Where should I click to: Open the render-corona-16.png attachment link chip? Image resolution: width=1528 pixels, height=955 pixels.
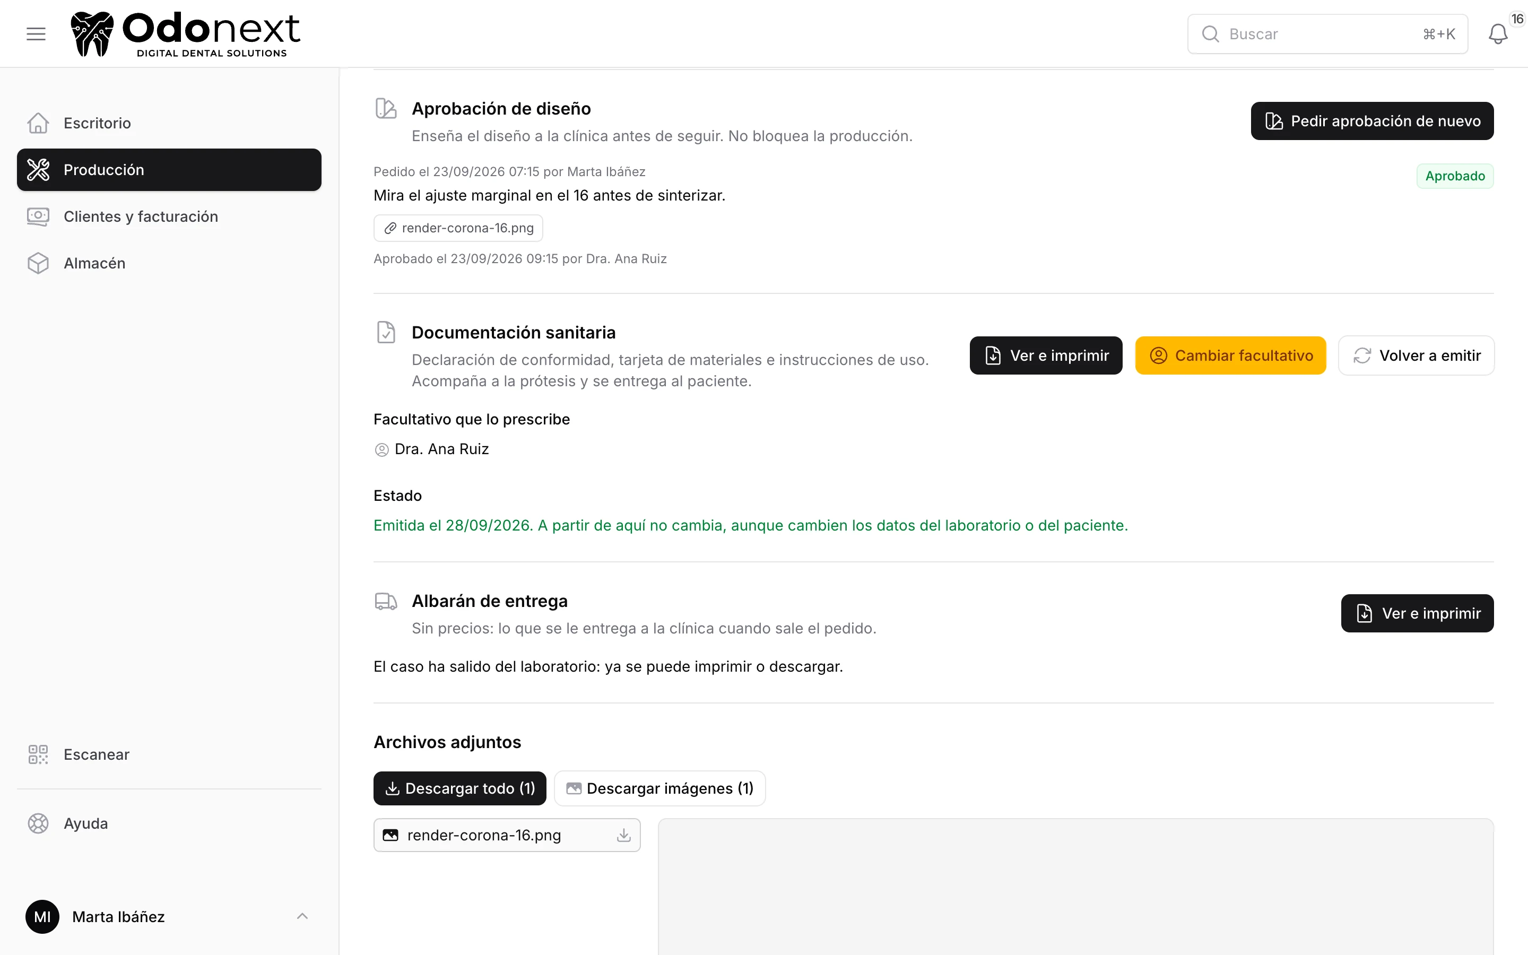pyautogui.click(x=458, y=228)
